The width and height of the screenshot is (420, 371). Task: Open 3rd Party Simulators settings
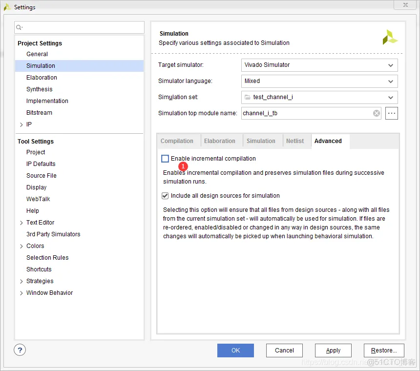point(53,234)
